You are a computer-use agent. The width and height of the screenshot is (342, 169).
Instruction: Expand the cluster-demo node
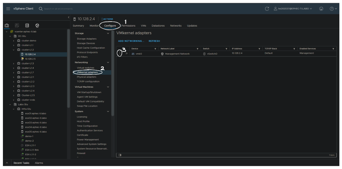(13, 41)
